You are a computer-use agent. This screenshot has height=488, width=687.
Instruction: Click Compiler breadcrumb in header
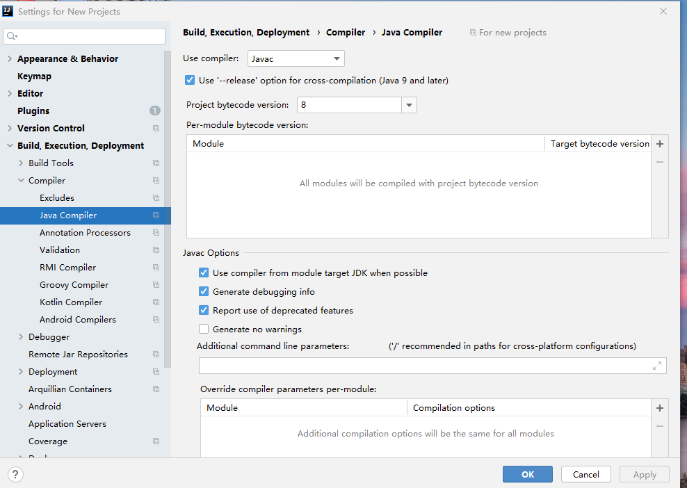pos(346,33)
